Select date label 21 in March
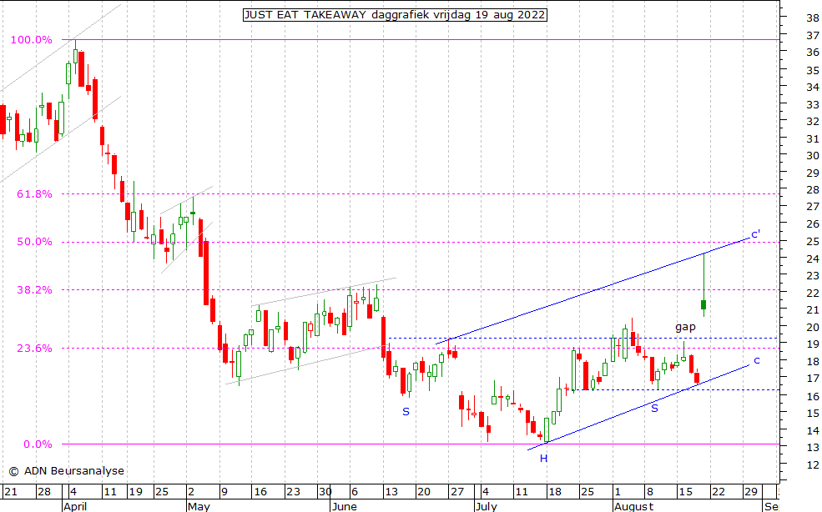The height and width of the screenshot is (512, 822). coord(11,491)
